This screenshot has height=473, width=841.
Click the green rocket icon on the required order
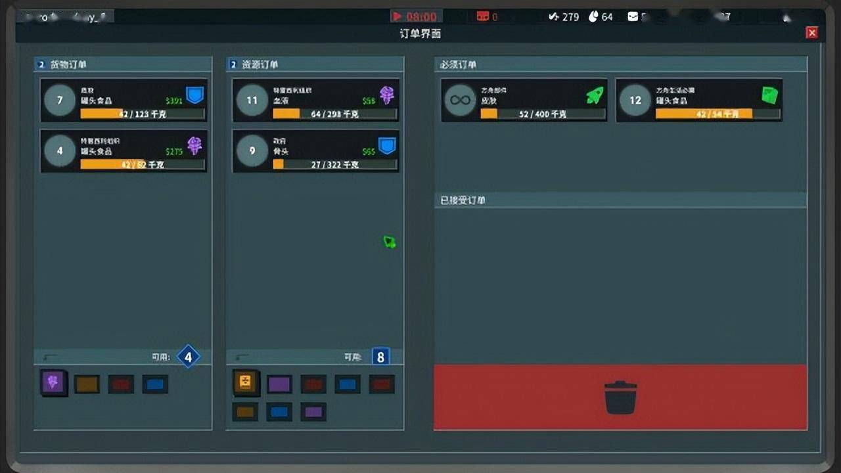pos(594,96)
